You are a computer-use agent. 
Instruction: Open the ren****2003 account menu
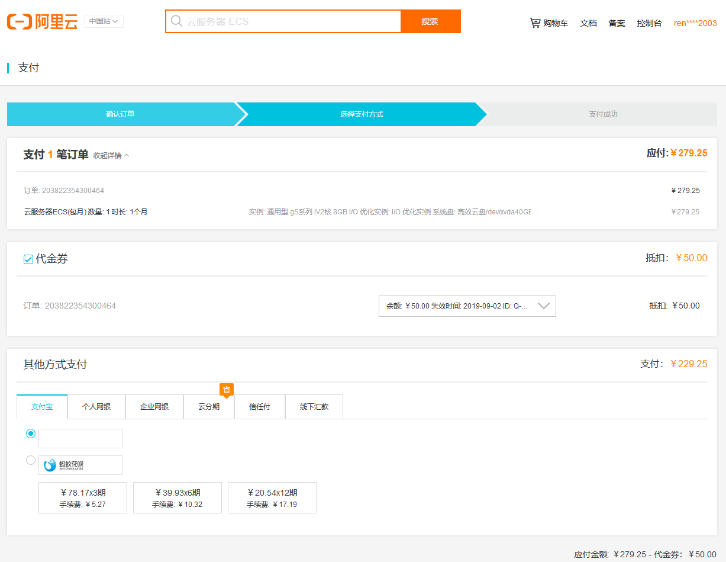pyautogui.click(x=695, y=23)
